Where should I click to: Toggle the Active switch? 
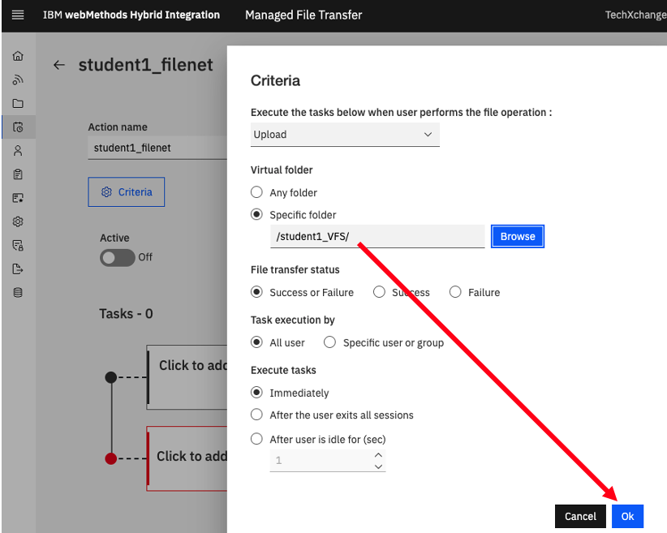(x=118, y=257)
